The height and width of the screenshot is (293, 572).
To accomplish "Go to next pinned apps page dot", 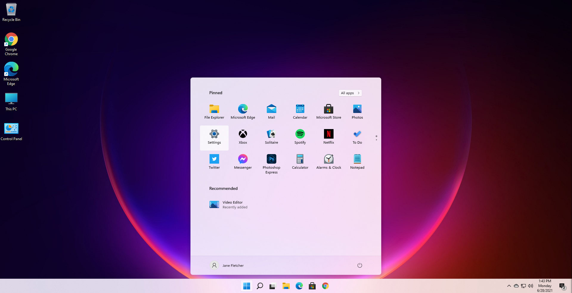I will point(376,139).
